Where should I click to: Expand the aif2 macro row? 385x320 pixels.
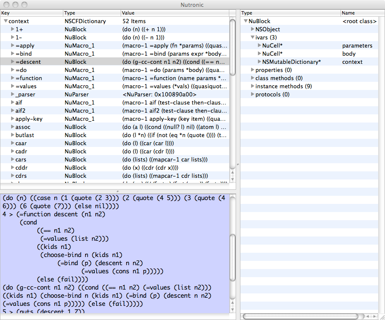[x=12, y=111]
